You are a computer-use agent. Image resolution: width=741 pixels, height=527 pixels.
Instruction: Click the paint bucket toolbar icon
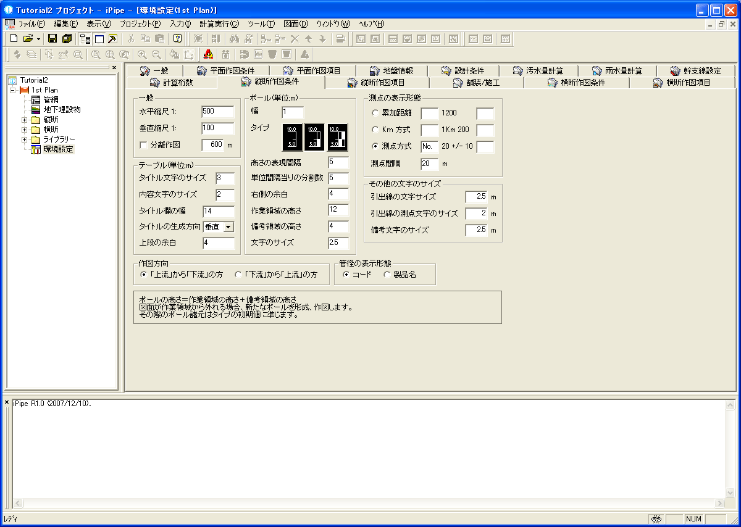pyautogui.click(x=175, y=54)
